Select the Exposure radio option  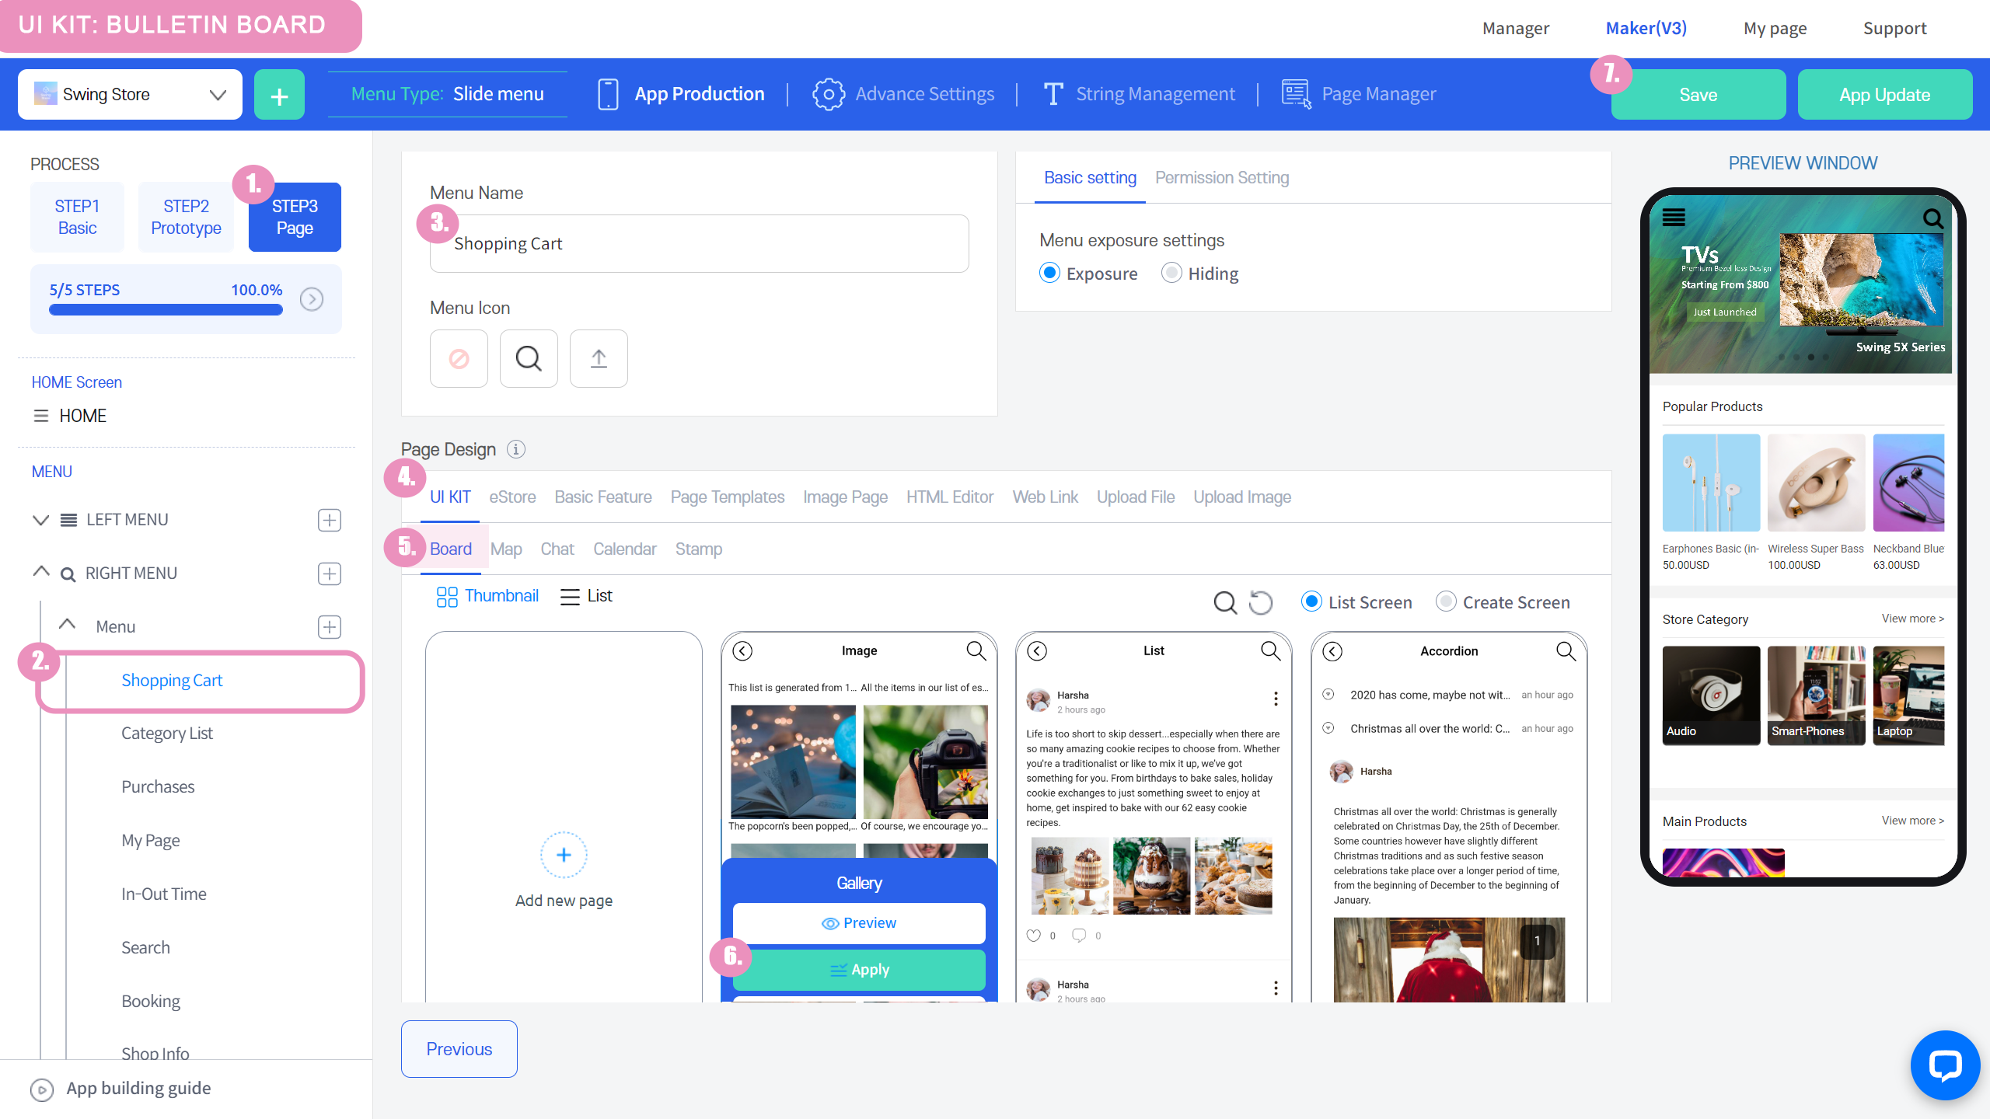pos(1049,273)
